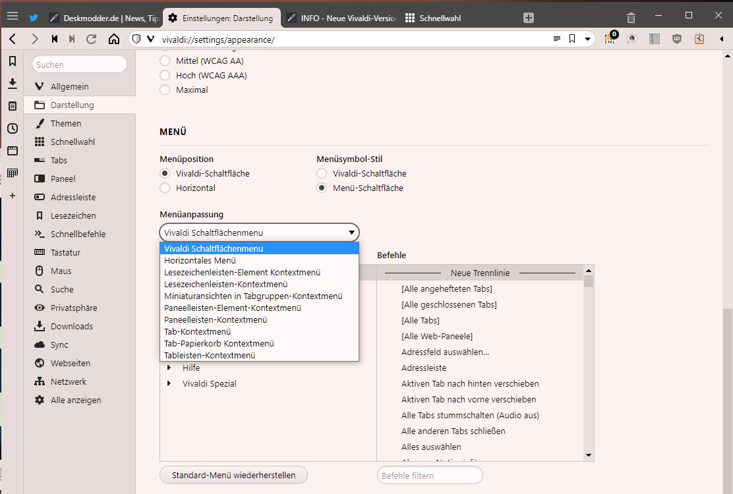733x494 pixels.
Task: Open the Downloads panel in the sidebar
Action: pos(13,84)
